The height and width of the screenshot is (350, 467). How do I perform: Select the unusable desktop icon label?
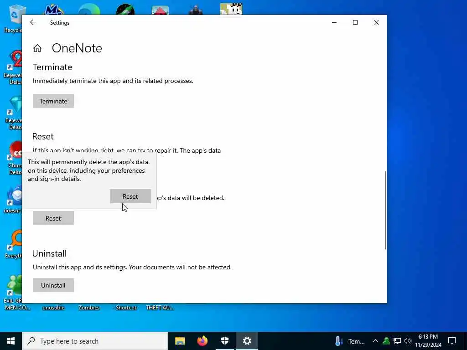[x=53, y=308]
